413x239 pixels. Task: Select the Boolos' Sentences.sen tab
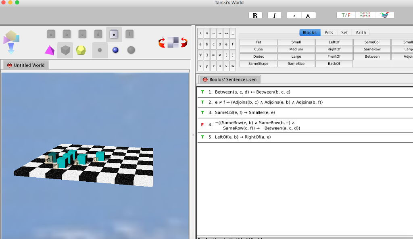[x=229, y=79]
